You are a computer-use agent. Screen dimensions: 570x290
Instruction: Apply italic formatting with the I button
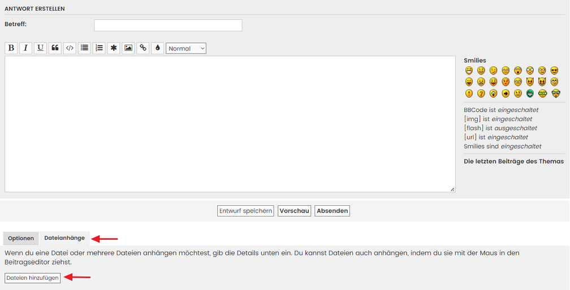pos(25,48)
